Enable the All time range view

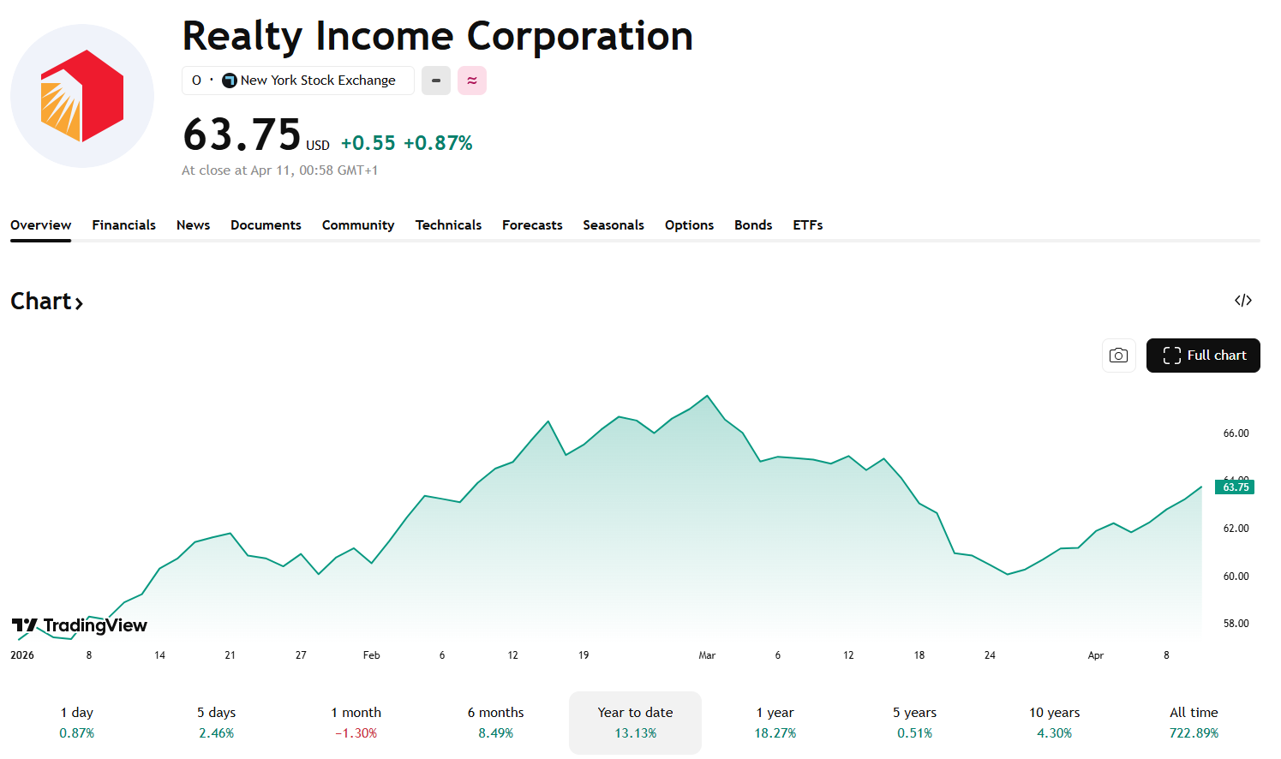pyautogui.click(x=1194, y=722)
